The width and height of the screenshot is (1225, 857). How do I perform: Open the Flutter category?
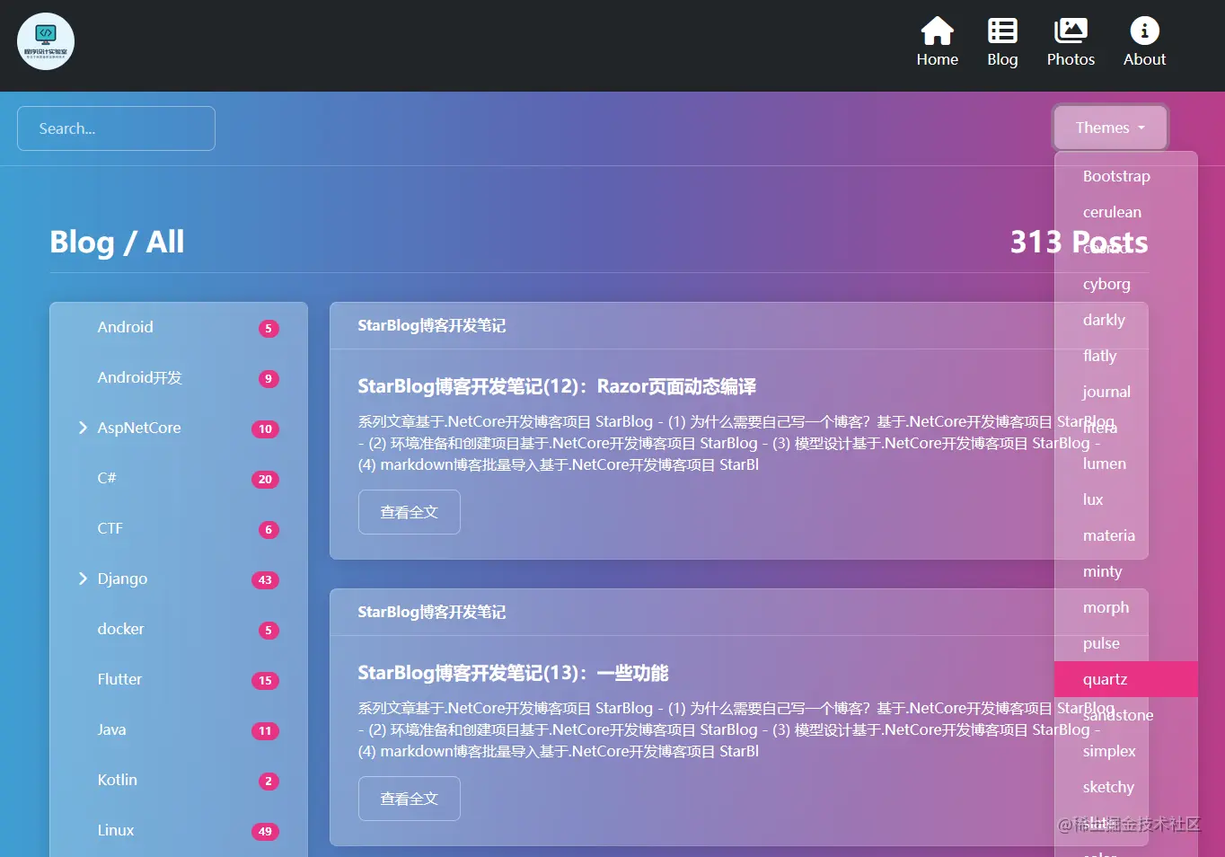[119, 679]
